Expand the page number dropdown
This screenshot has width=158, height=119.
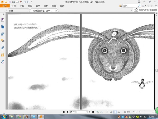click(86, 112)
